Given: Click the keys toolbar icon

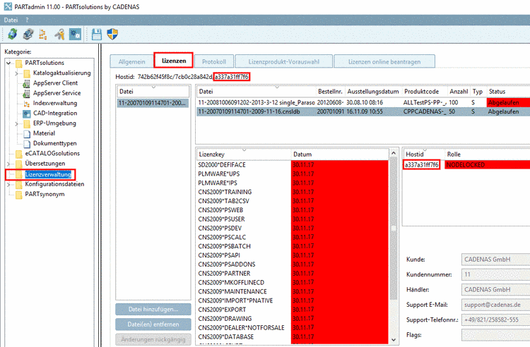Looking at the screenshot, I should 59,34.
